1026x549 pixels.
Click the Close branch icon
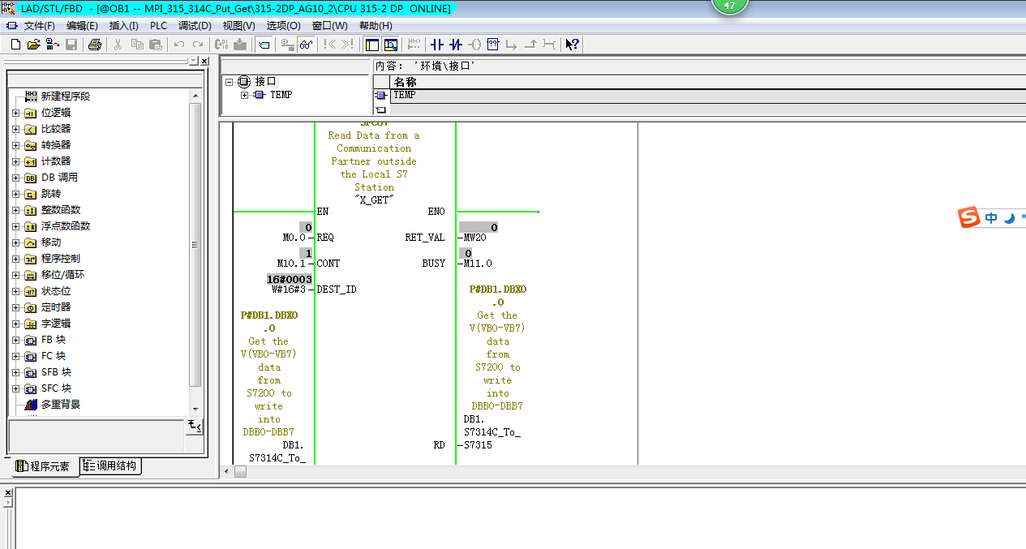[530, 45]
